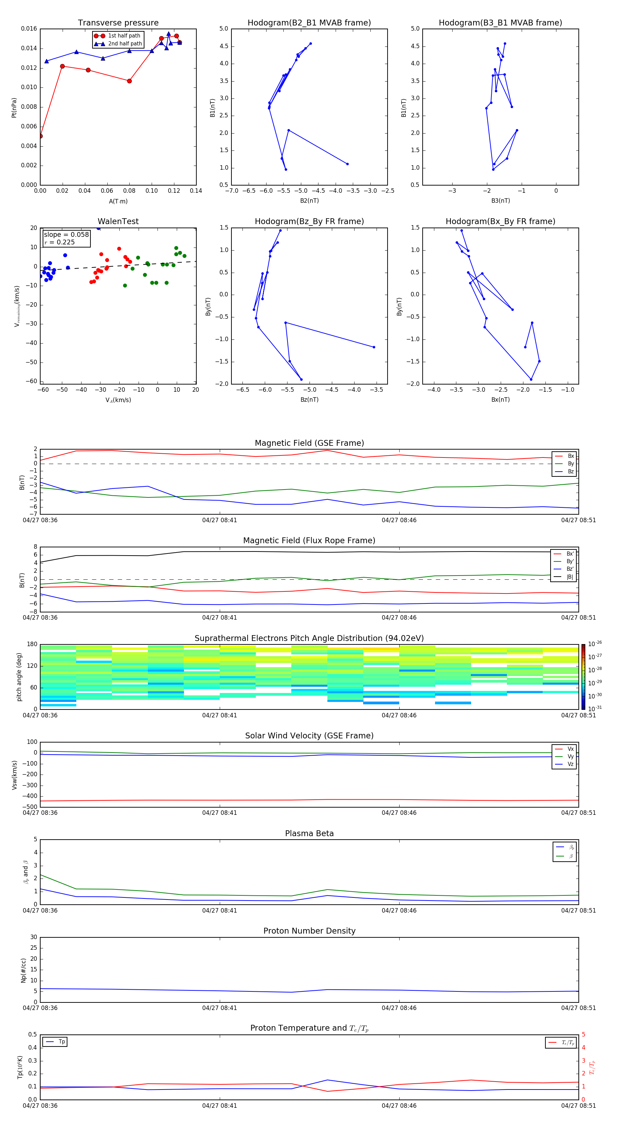Select '2nd half path' legend entry
The width and height of the screenshot is (619, 1136).
118,44
